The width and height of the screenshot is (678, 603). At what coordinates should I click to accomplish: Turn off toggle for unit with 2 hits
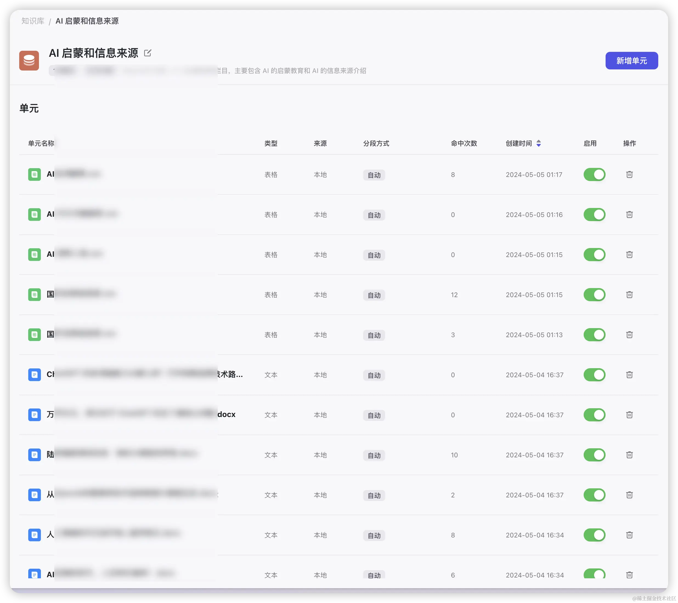594,495
